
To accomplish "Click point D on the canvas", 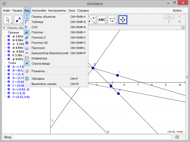I will (93, 68).
